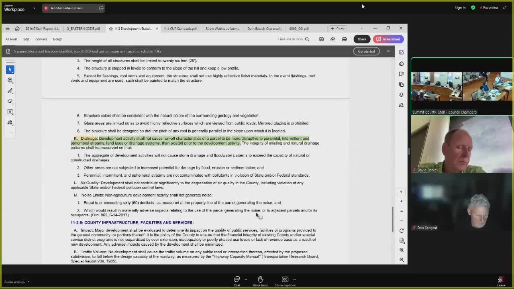Screen dimensions: 514x289
Task: Go to the next page arrow
Action: (401, 220)
